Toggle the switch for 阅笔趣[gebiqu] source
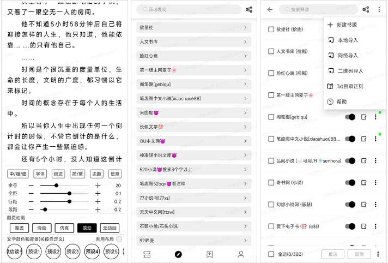 pyautogui.click(x=350, y=117)
